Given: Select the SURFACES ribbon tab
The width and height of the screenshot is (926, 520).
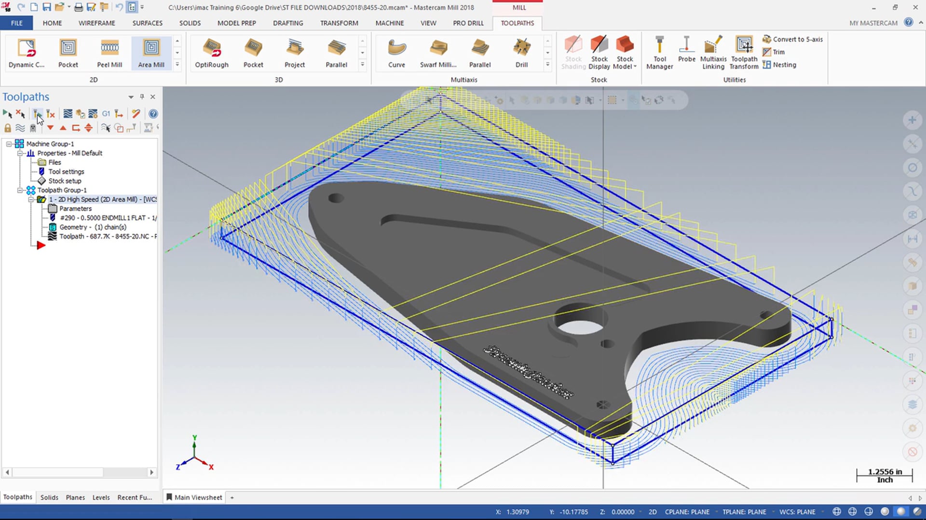Looking at the screenshot, I should point(147,23).
